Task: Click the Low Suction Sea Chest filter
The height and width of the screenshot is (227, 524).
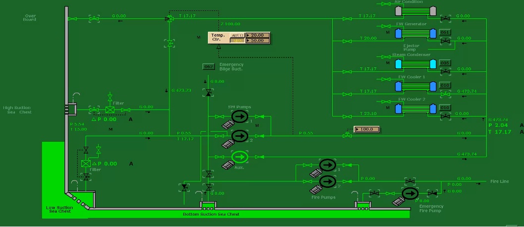Action: tap(86, 164)
